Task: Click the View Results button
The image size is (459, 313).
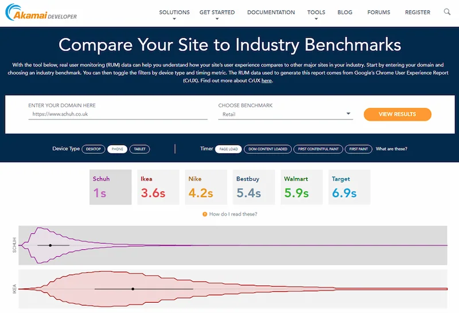Action: click(397, 114)
